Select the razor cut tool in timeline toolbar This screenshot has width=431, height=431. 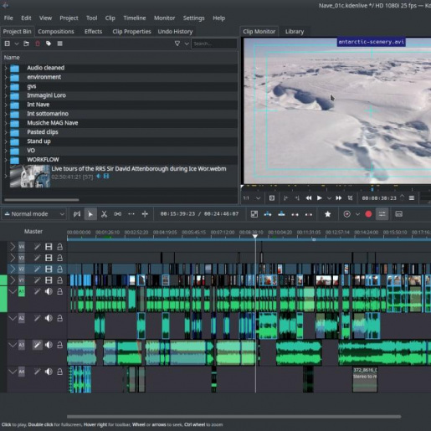104,214
